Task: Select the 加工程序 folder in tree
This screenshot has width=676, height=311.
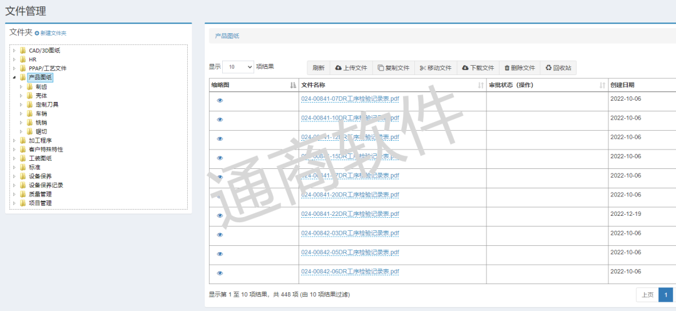Action: click(40, 141)
